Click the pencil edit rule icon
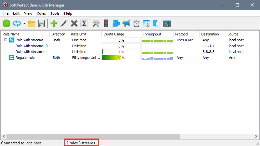Viewport: 260px width, 146px height. pos(64,23)
